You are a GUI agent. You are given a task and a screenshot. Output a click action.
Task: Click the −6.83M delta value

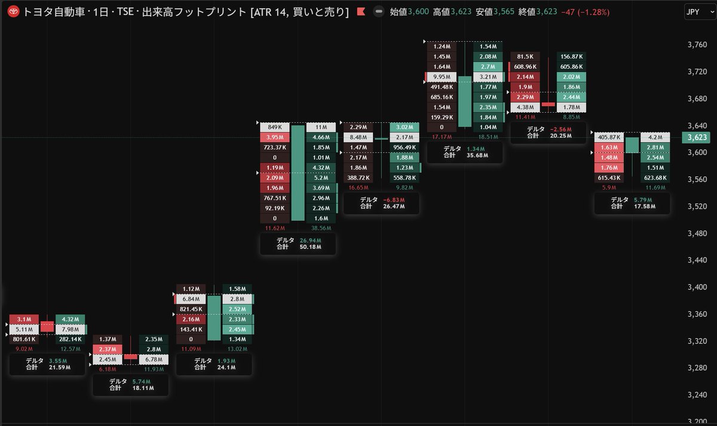pyautogui.click(x=394, y=200)
